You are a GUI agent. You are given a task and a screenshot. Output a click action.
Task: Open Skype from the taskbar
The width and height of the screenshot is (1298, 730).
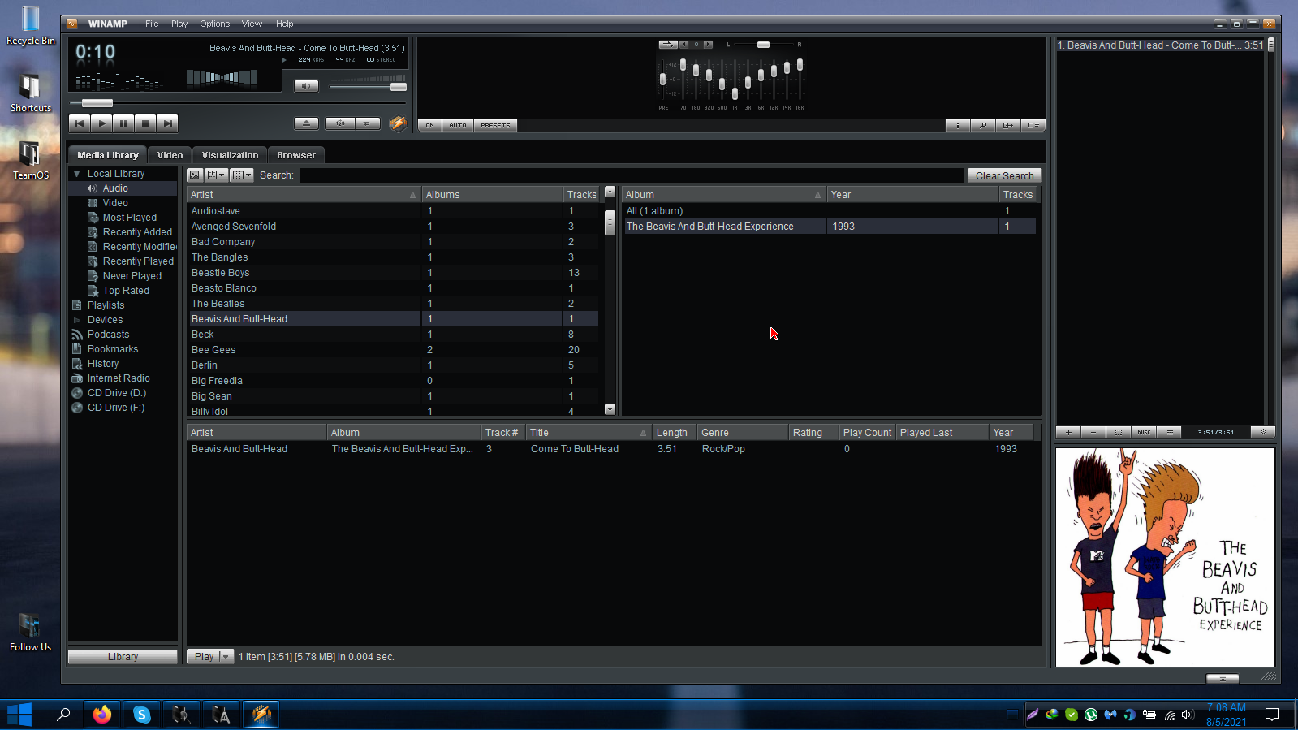pos(141,715)
